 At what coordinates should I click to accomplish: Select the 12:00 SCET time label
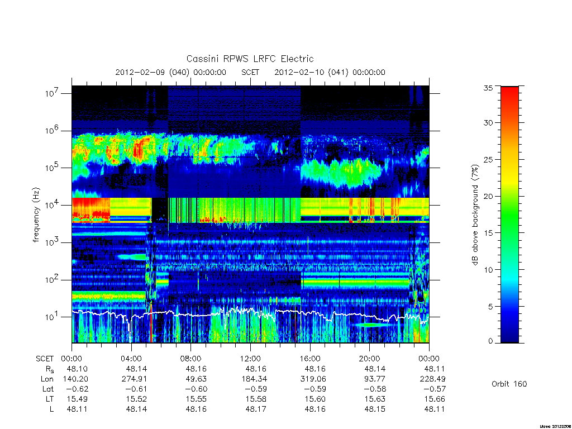pos(250,359)
